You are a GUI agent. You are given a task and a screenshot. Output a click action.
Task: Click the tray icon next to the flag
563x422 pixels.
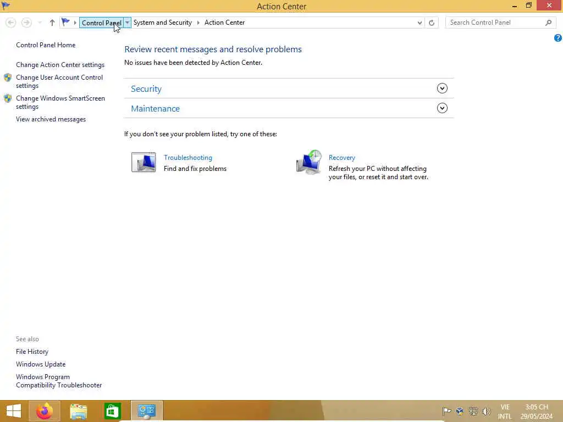click(460, 411)
